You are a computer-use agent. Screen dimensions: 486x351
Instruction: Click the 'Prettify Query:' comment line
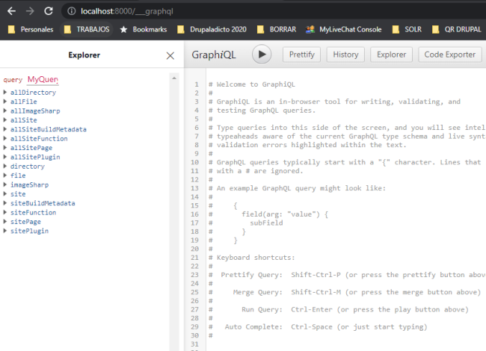click(x=347, y=275)
